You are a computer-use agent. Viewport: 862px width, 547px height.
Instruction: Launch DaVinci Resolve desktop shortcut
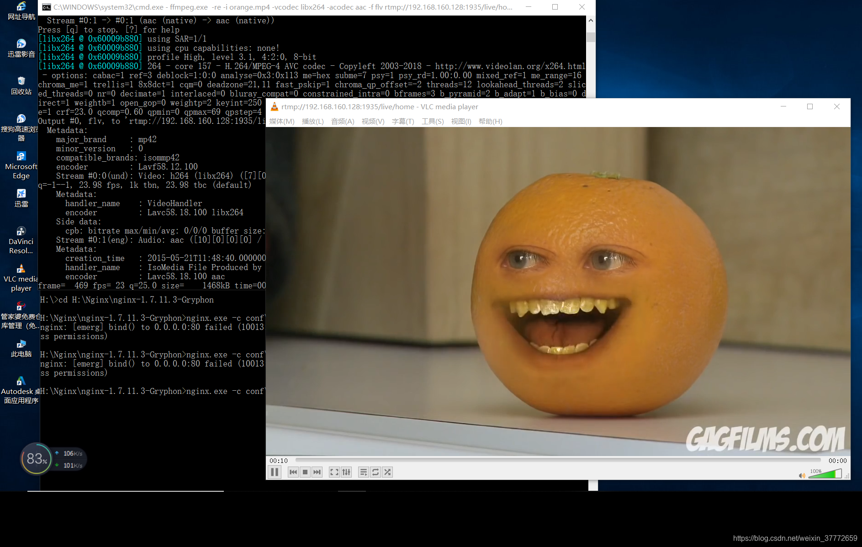click(x=21, y=240)
